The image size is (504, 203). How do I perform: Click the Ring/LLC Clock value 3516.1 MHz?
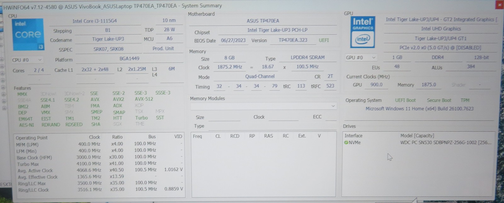point(89,190)
